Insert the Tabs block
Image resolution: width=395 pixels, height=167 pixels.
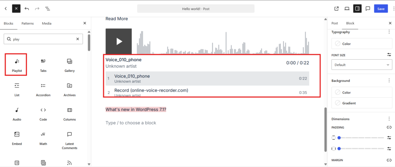(x=43, y=65)
